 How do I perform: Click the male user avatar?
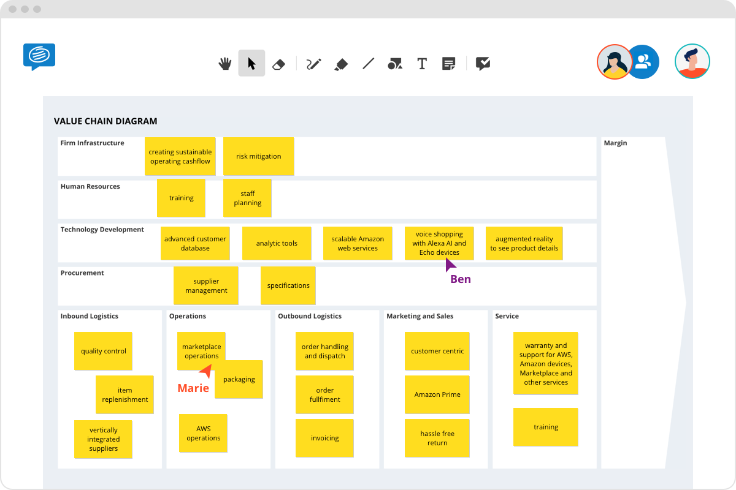point(692,62)
